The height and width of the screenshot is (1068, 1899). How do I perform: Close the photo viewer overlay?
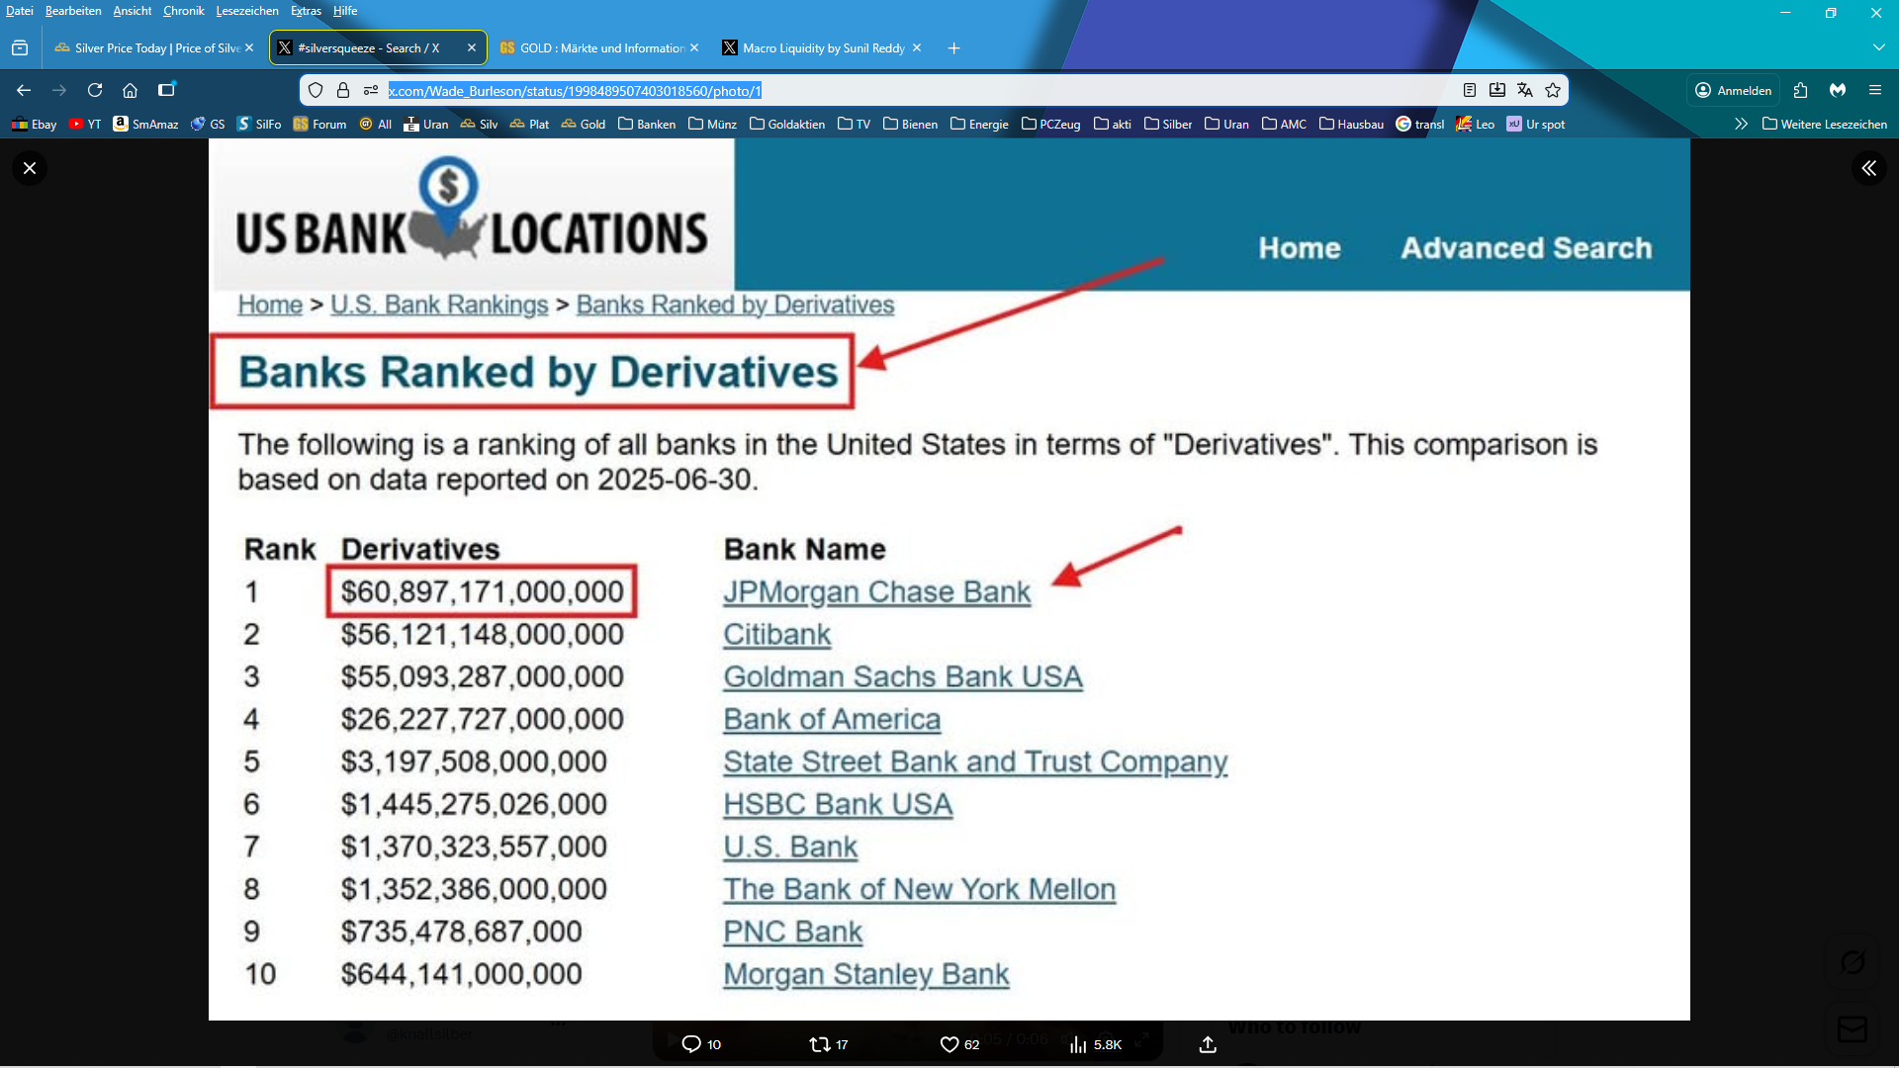(30, 168)
